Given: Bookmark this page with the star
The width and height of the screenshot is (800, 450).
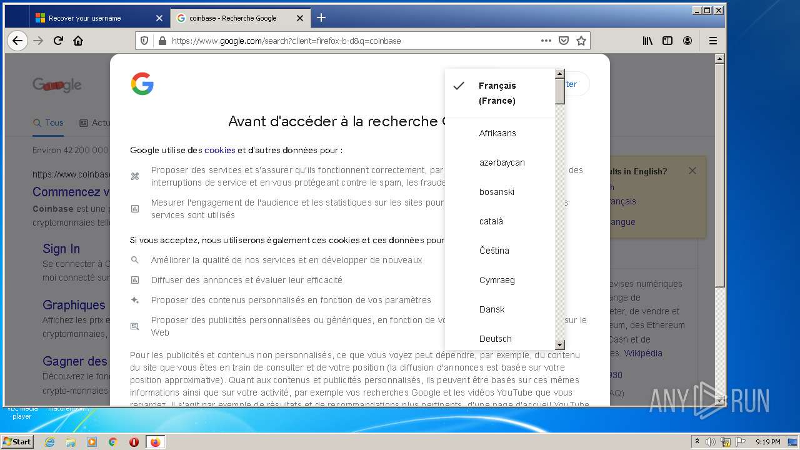Looking at the screenshot, I should [581, 41].
